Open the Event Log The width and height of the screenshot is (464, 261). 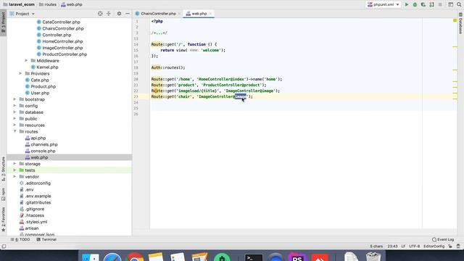click(443, 239)
